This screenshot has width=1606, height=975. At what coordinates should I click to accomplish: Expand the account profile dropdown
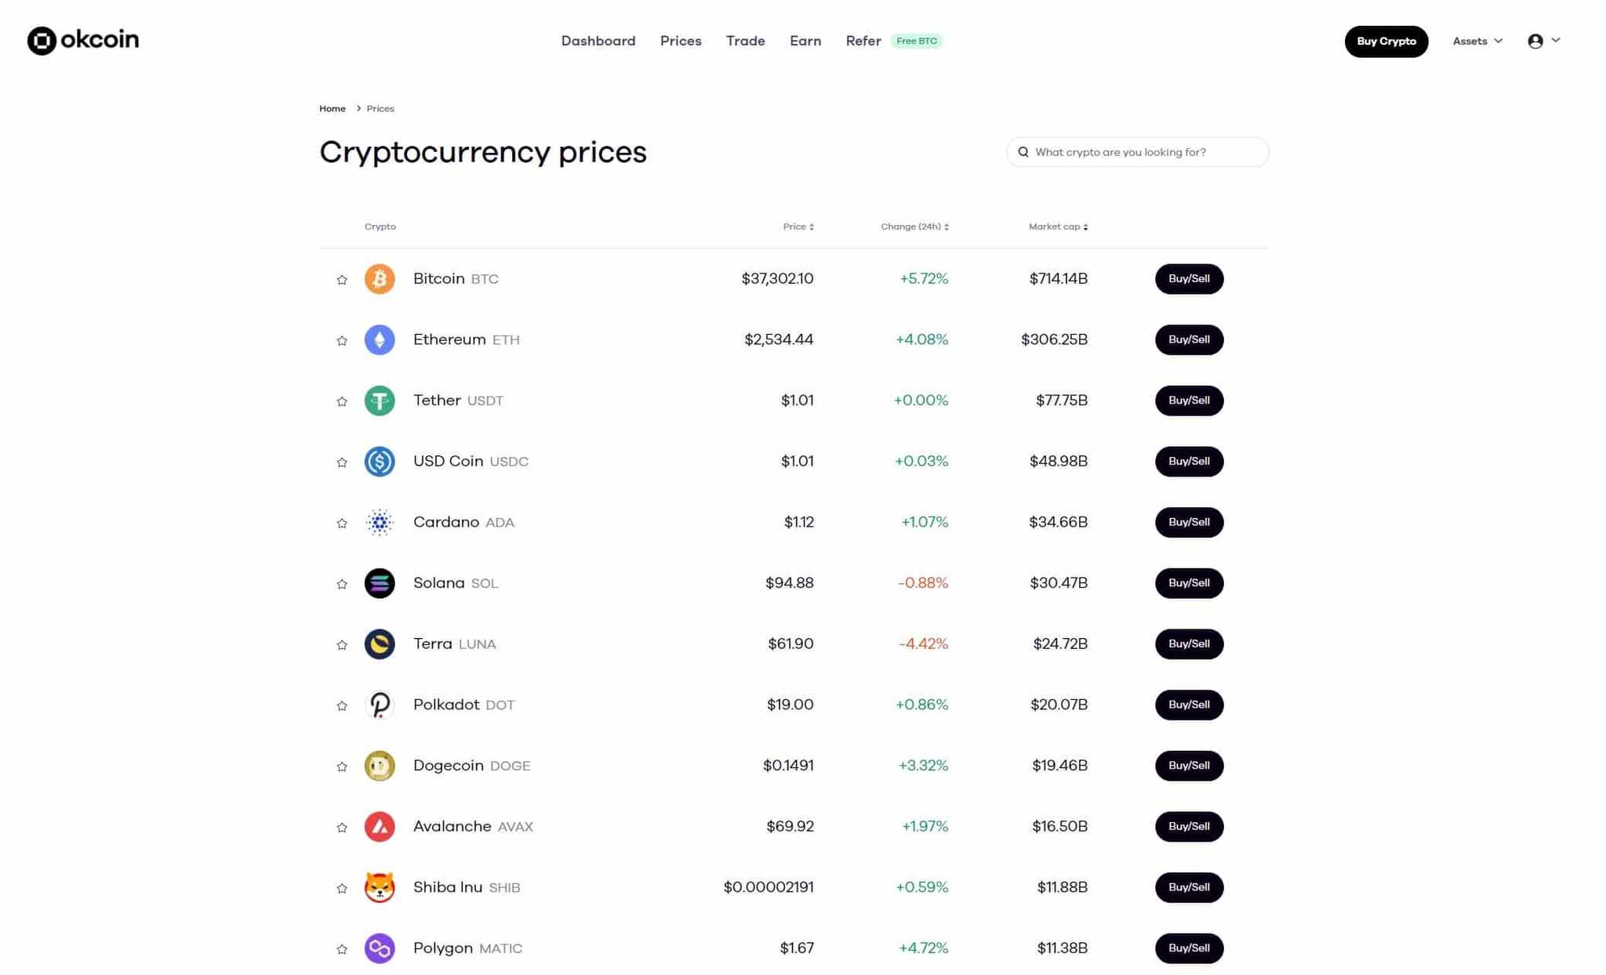tap(1543, 40)
